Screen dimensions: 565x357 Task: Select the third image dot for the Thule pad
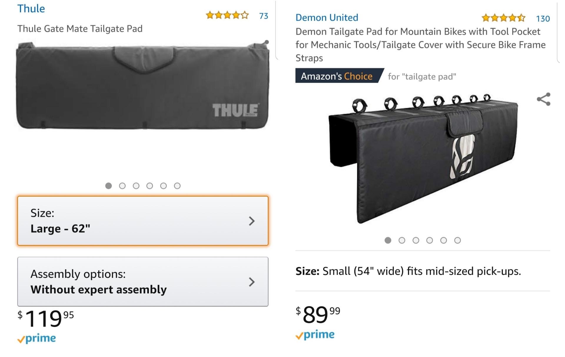point(136,185)
